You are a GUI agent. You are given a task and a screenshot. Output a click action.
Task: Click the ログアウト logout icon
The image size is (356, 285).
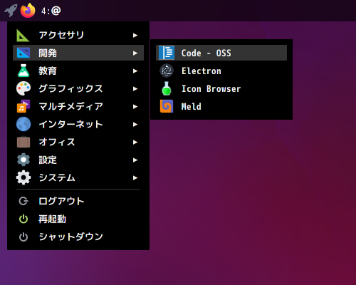[x=23, y=201]
